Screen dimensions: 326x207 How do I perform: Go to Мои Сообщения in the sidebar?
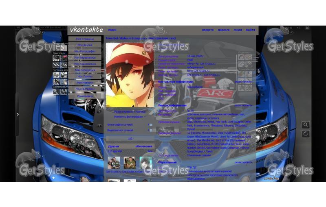[x=85, y=70]
